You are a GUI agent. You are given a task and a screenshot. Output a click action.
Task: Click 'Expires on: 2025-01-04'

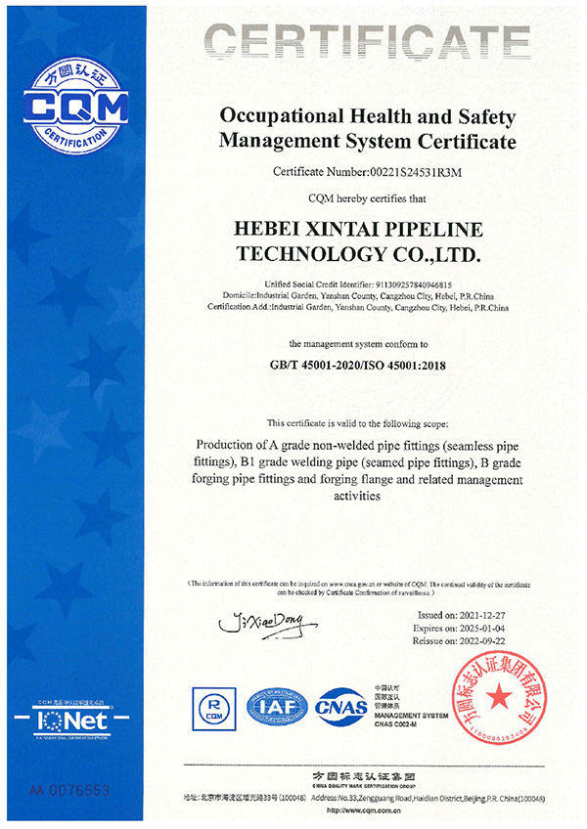click(x=459, y=628)
